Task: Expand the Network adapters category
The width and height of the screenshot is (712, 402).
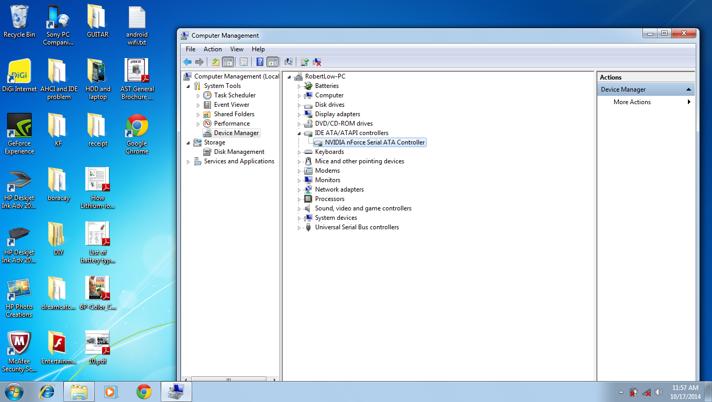Action: (299, 189)
